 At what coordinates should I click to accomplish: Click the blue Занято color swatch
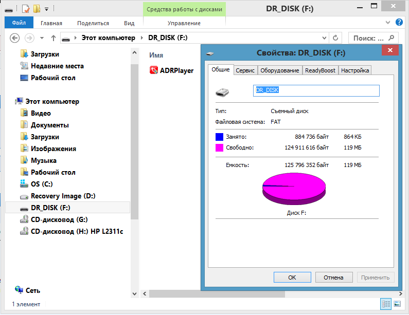(x=219, y=137)
